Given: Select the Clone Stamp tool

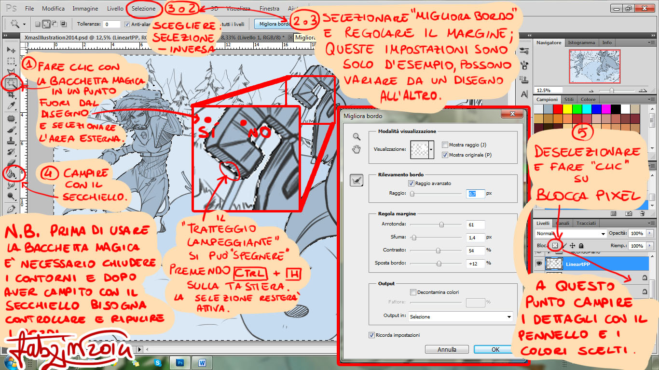Looking at the screenshot, I should (11, 141).
